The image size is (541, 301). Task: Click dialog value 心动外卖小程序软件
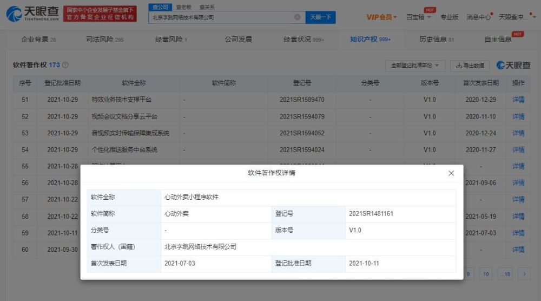click(x=192, y=197)
